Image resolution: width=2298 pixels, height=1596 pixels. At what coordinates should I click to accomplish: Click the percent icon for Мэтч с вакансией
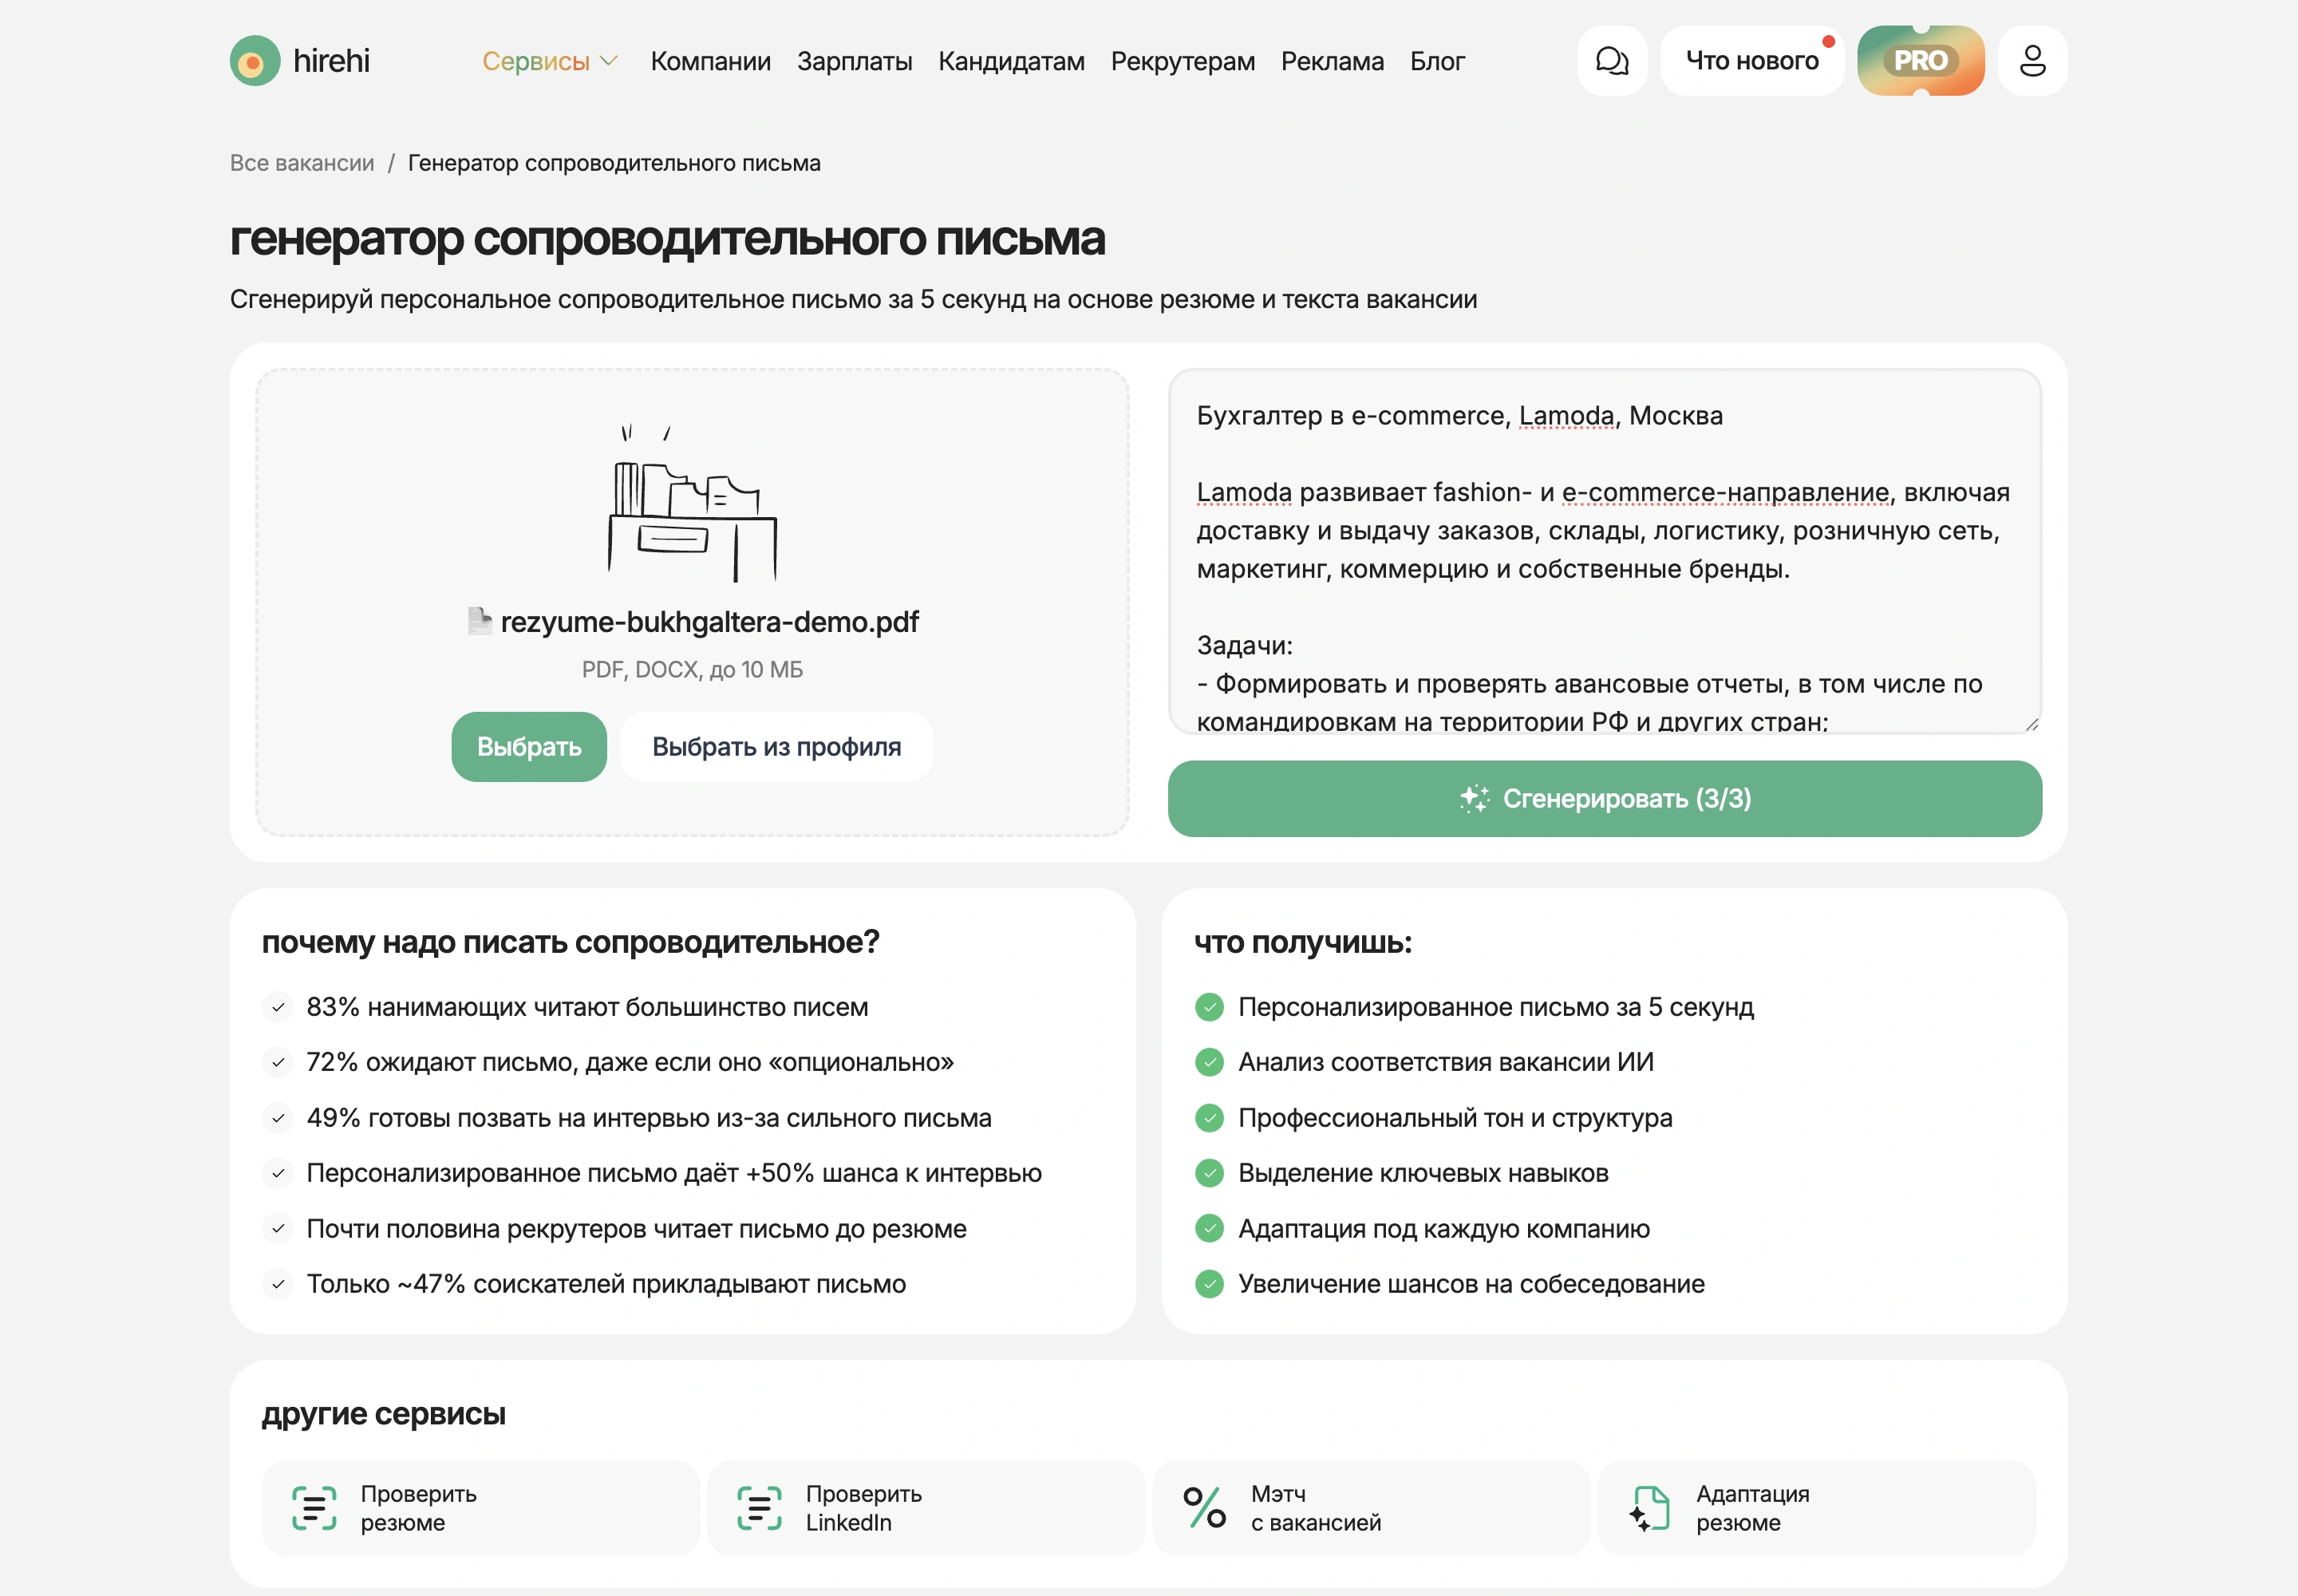click(1204, 1507)
